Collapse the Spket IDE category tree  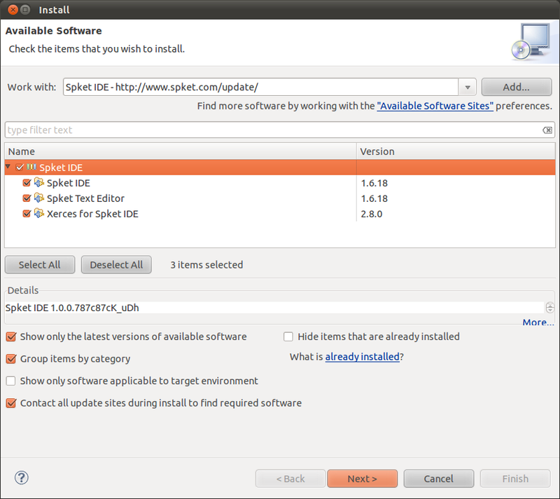point(8,167)
